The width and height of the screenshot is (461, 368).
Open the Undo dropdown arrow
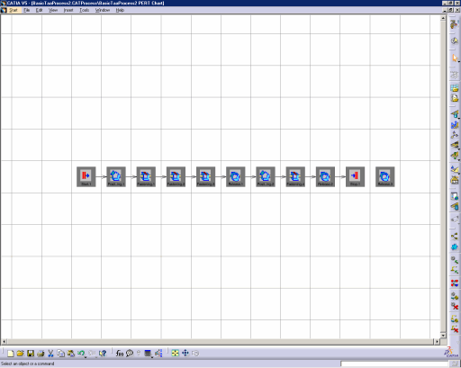(86, 357)
